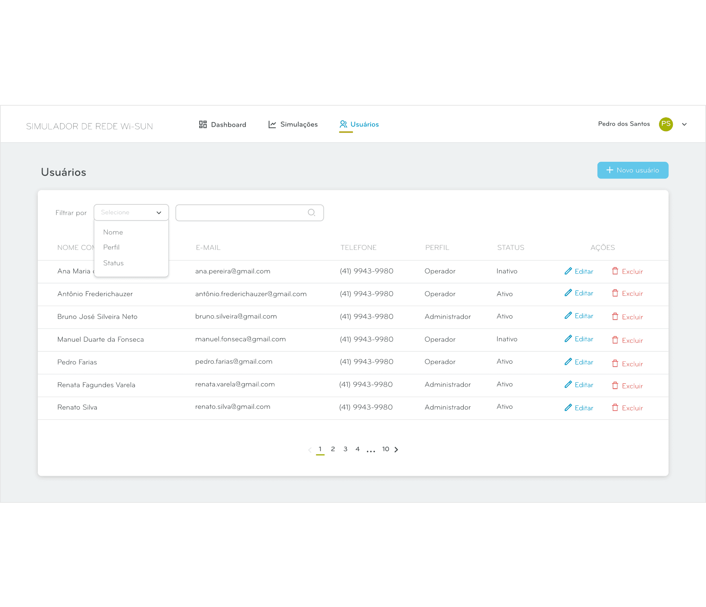Click the search magnifier icon
706x607 pixels.
point(311,212)
